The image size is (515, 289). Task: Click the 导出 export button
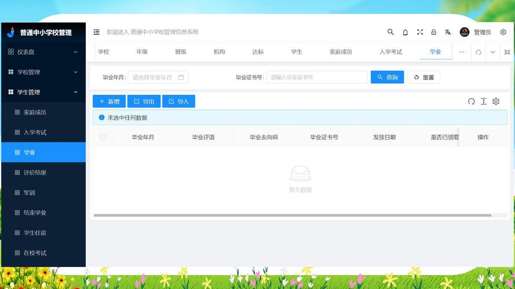(144, 101)
